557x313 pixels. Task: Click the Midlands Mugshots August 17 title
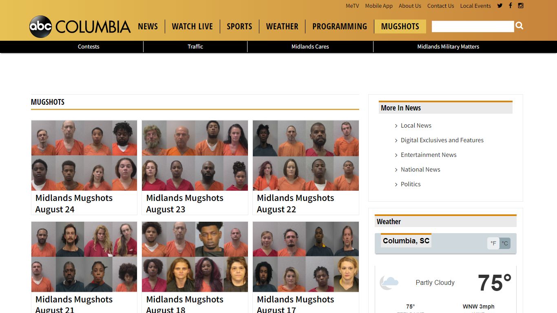click(296, 304)
